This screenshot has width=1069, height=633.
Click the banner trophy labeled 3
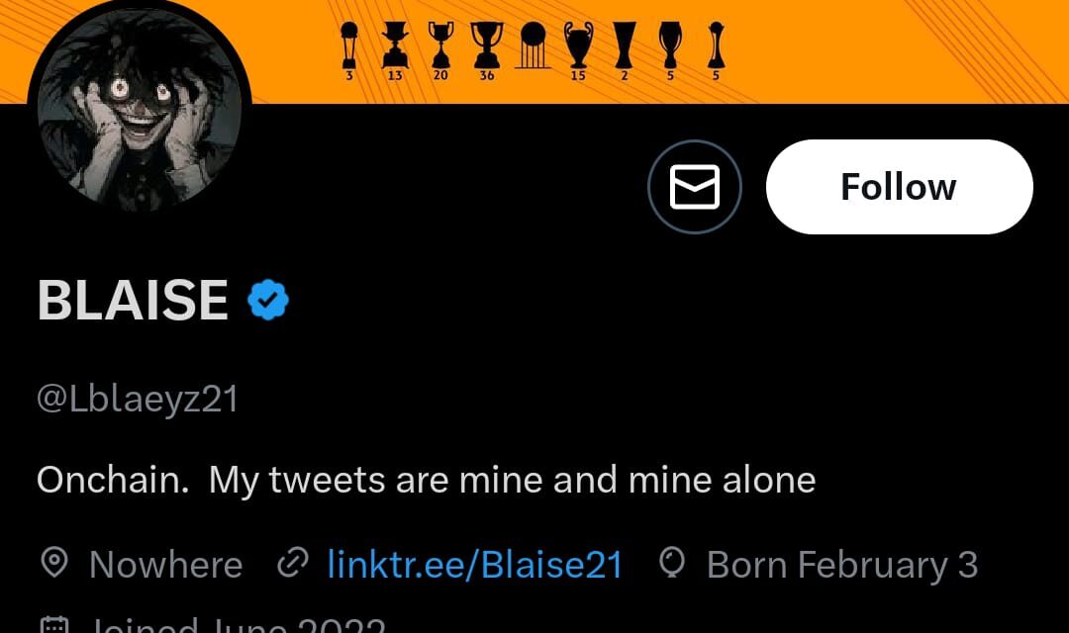[x=349, y=45]
